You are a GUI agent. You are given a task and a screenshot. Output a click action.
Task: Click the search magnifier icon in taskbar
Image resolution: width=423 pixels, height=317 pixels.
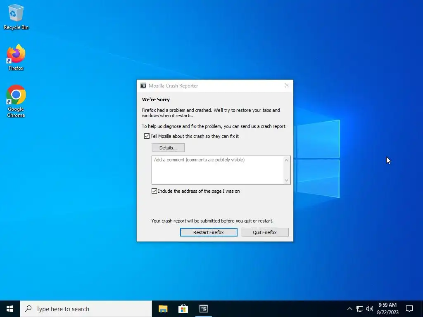coord(28,309)
